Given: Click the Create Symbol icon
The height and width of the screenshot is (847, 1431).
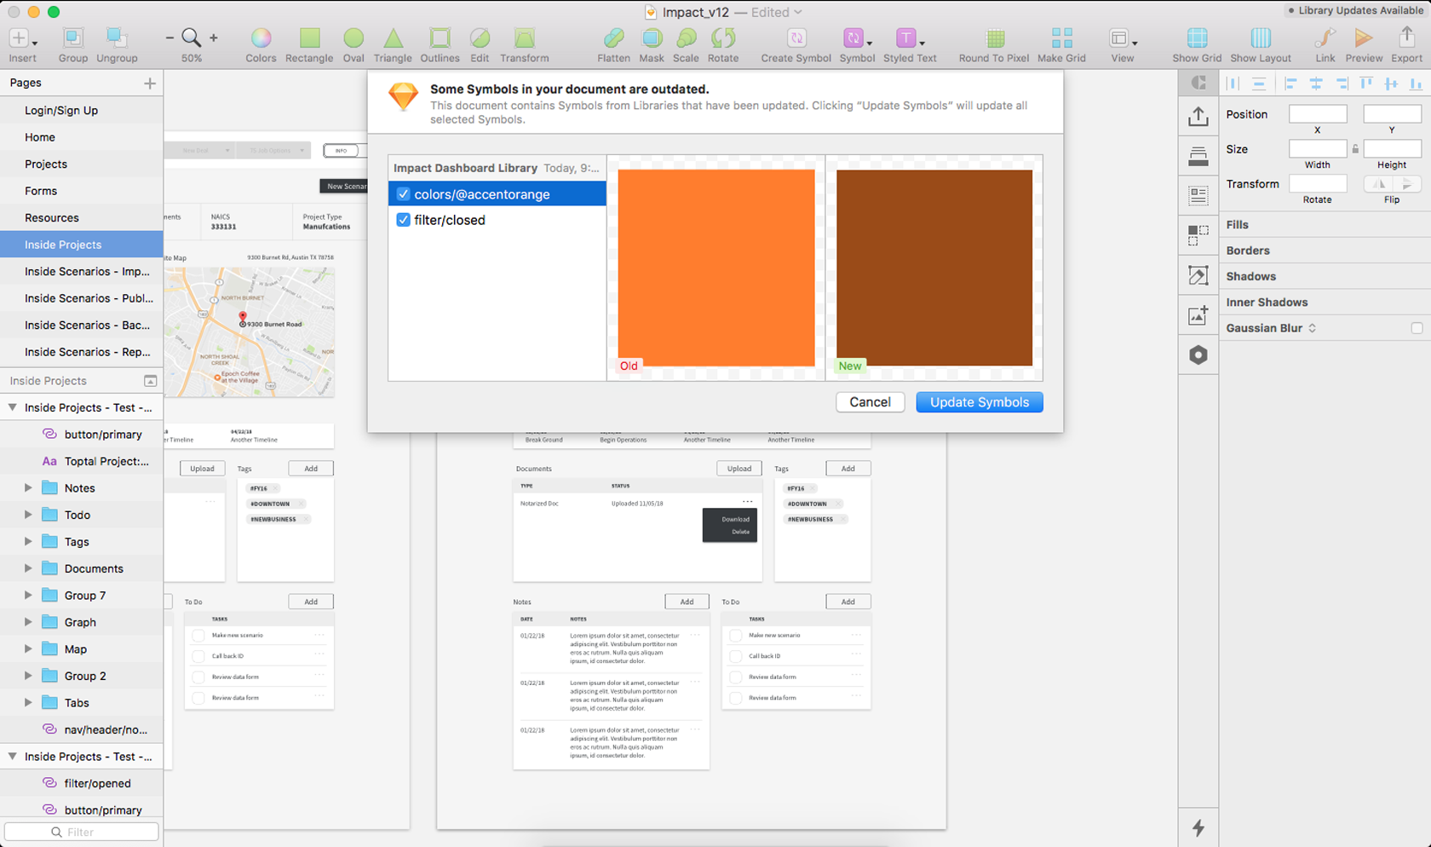Looking at the screenshot, I should [794, 39].
